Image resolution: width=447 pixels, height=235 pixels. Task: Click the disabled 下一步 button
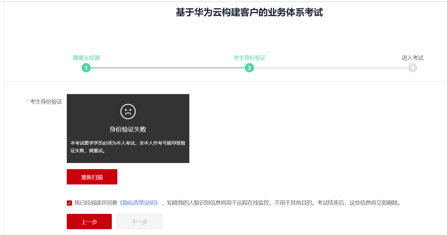139,221
